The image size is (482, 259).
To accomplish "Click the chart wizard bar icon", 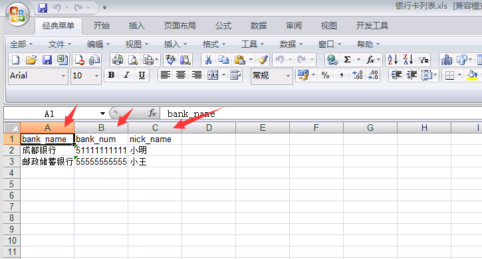I will [x=446, y=60].
